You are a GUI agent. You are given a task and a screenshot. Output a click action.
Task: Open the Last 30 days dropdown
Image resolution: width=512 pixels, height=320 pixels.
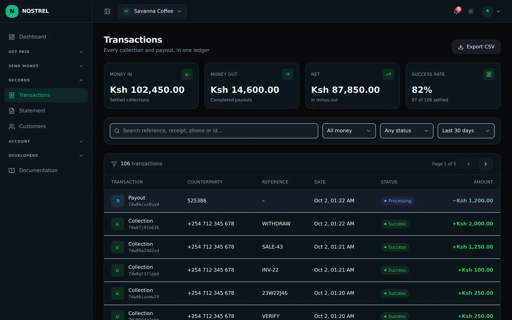466,131
